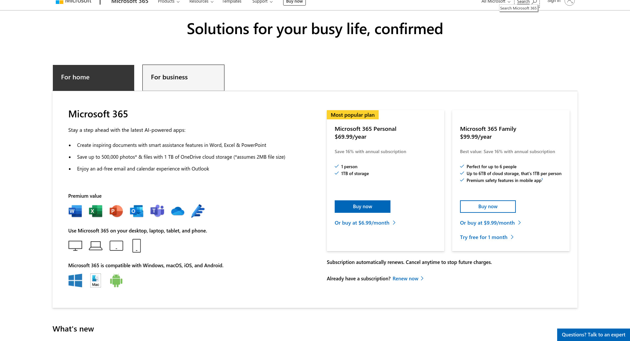Click the PowerPoint app icon
The height and width of the screenshot is (341, 630).
116,211
